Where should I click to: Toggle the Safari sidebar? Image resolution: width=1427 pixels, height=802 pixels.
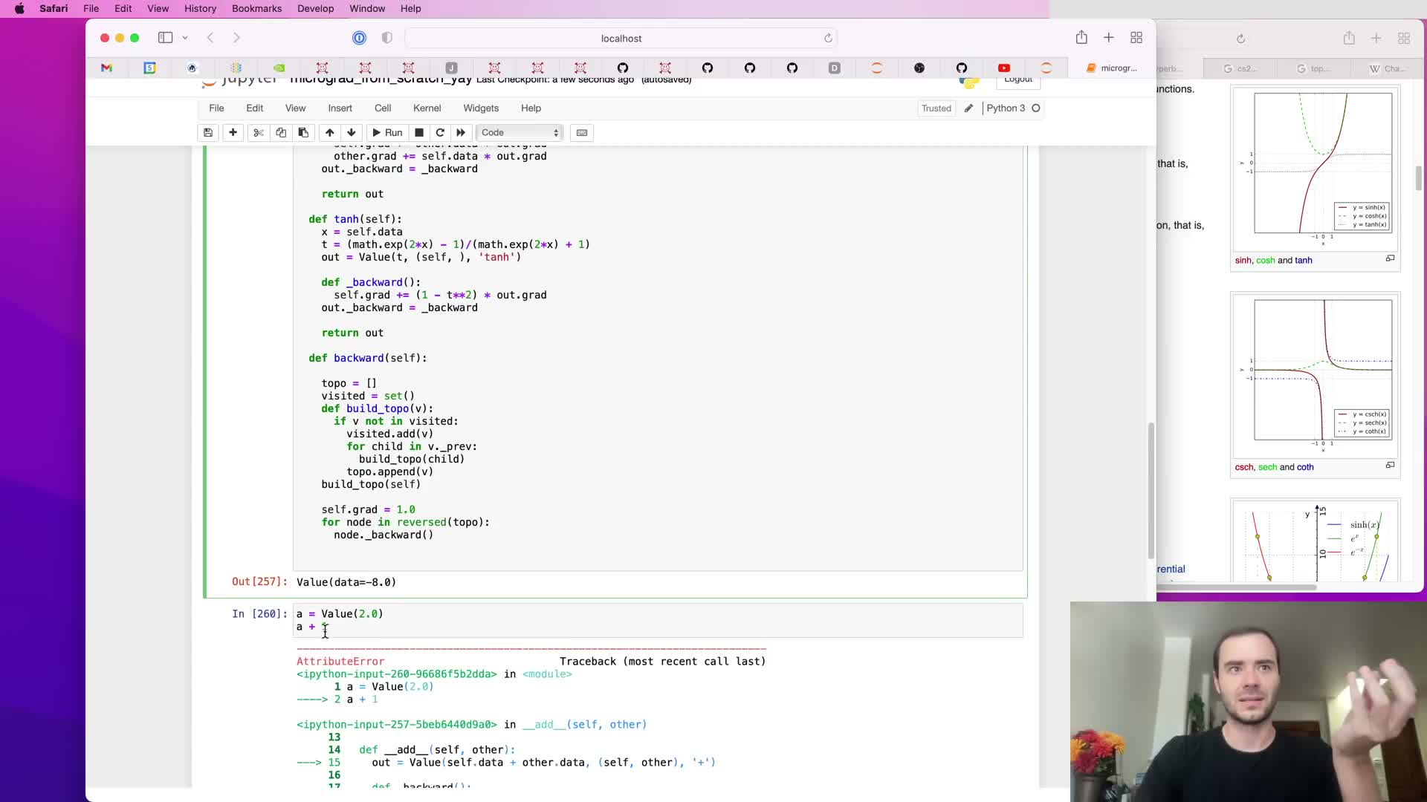pyautogui.click(x=165, y=38)
